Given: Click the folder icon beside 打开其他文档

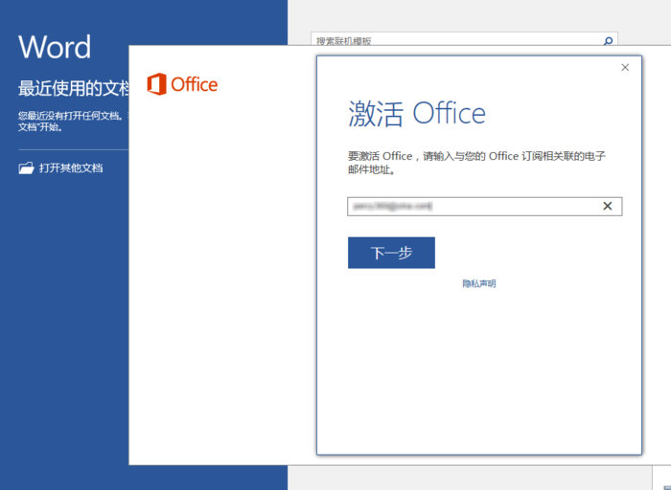Looking at the screenshot, I should 26,167.
